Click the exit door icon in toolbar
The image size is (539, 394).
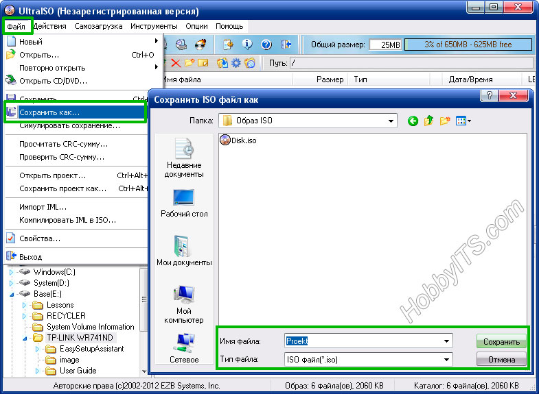coord(286,45)
